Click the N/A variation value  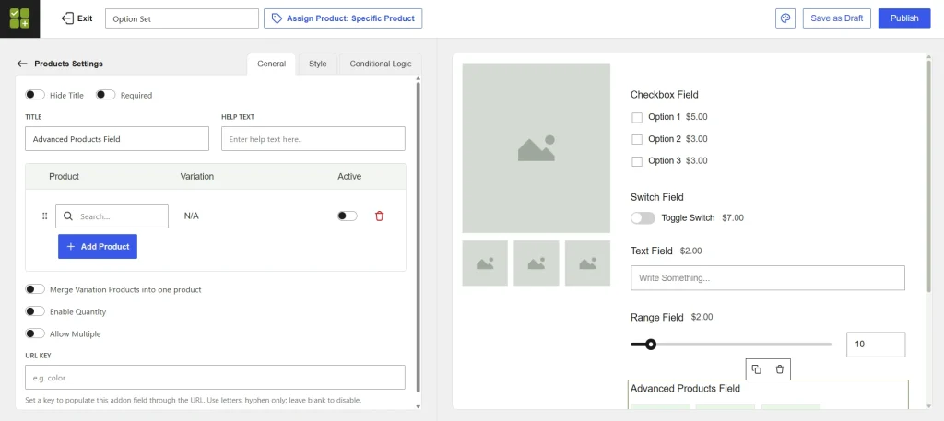point(192,216)
